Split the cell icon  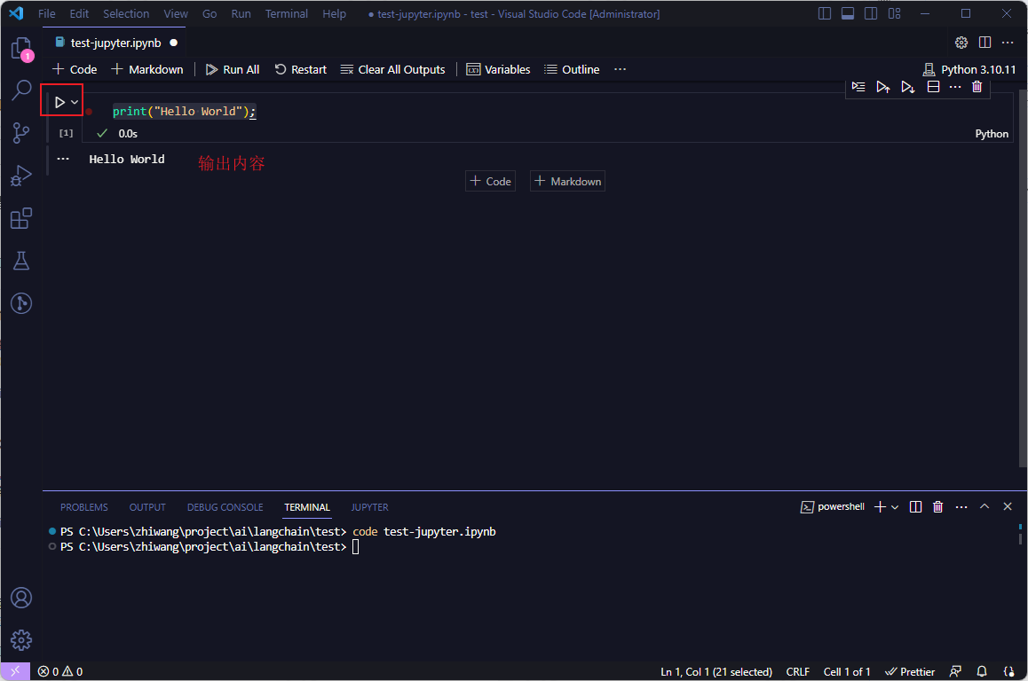(x=933, y=86)
